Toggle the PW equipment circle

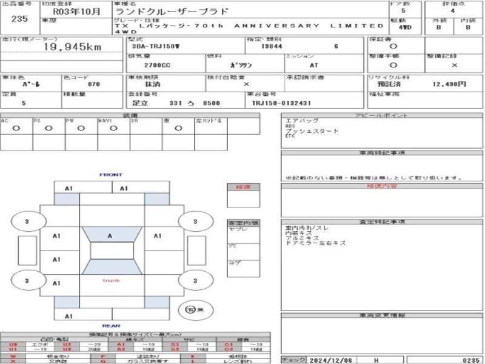point(81,128)
